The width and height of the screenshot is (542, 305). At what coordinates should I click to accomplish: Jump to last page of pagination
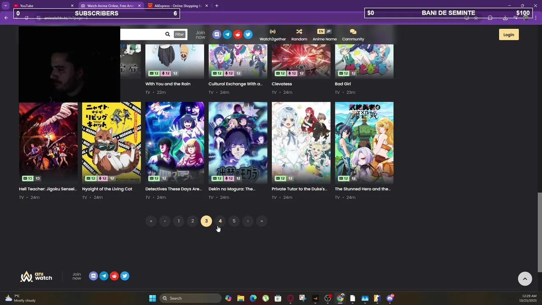[x=262, y=221]
